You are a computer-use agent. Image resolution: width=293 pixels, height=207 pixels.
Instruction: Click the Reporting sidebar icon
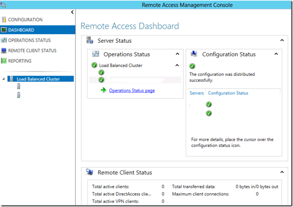[4, 61]
